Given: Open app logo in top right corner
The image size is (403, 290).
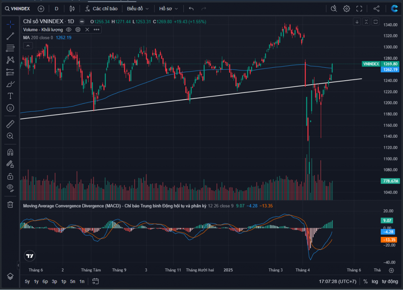Looking at the screenshot, I should [394, 9].
